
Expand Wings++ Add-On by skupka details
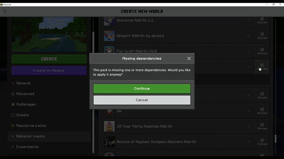[248, 36]
